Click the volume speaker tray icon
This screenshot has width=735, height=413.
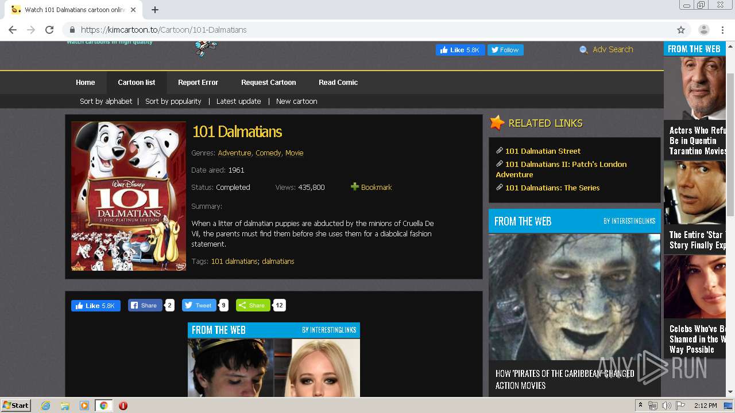pos(667,406)
